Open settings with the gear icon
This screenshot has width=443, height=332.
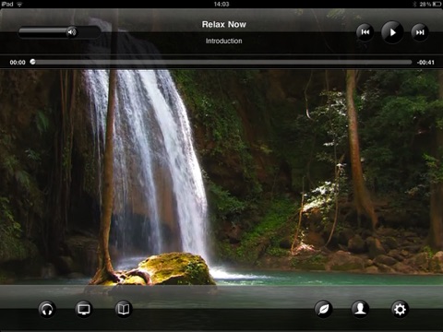pos(400,309)
